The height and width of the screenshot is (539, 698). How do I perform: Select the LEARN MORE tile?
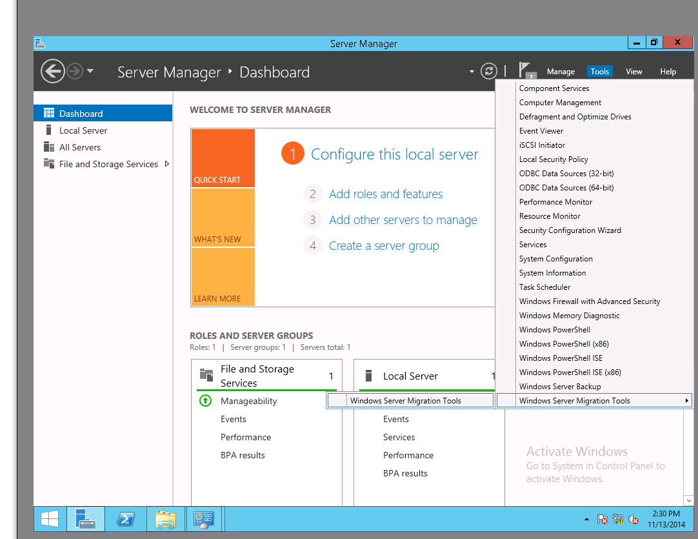tap(223, 277)
